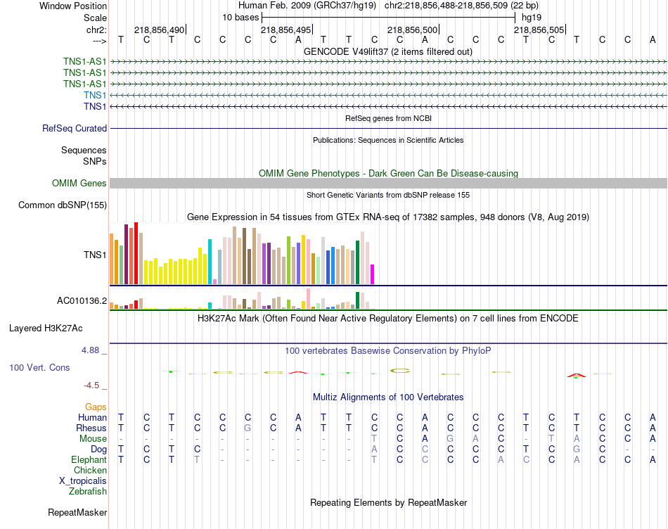The image size is (668, 529).
Task: Click the gray G in the Rhesus row
Action: tap(248, 428)
